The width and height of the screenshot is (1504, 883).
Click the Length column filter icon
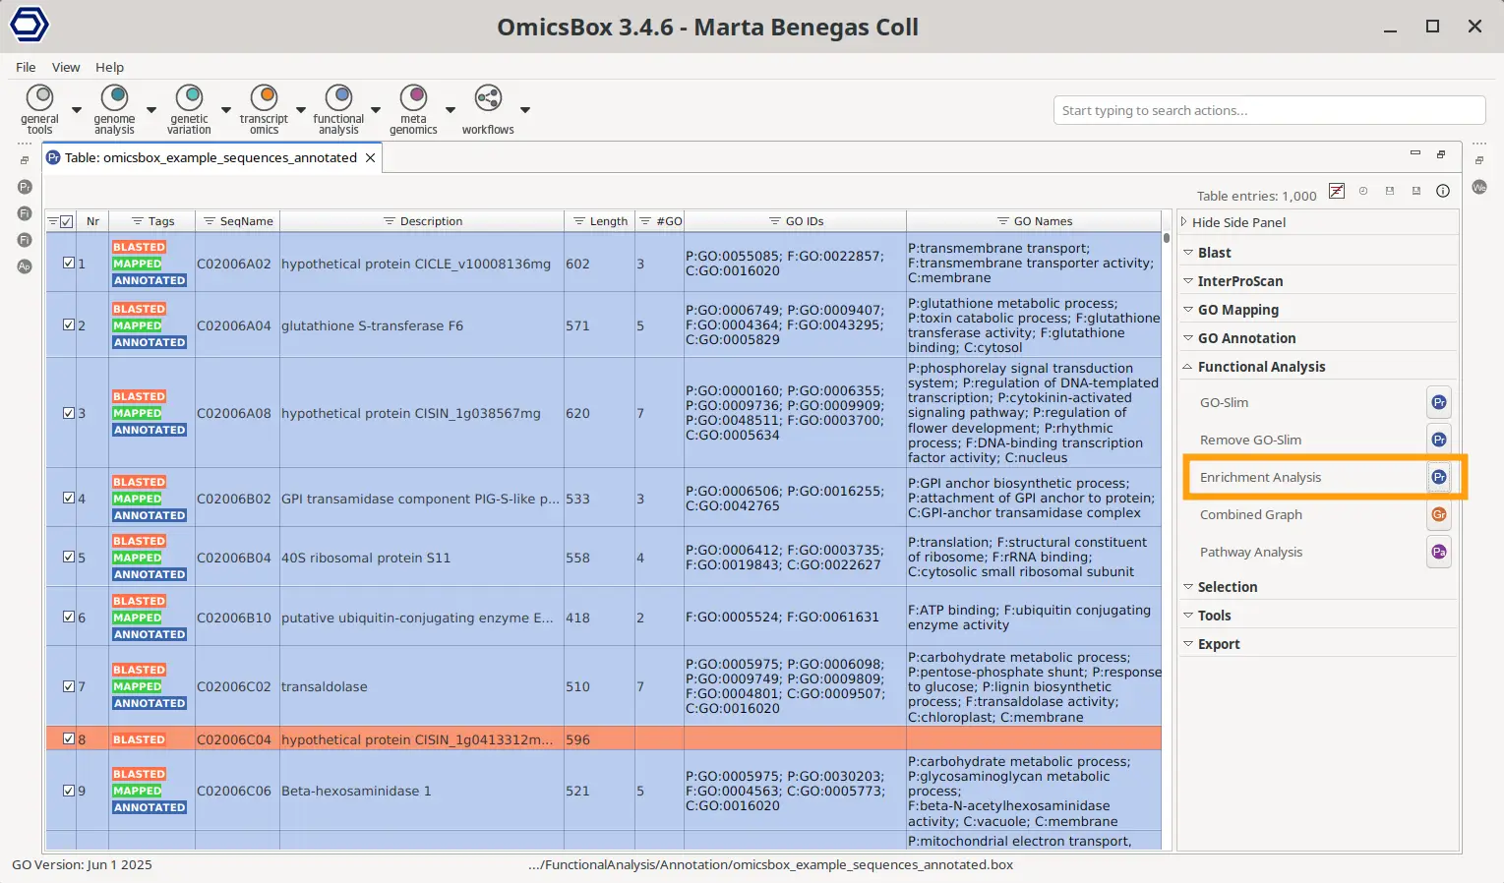(579, 221)
